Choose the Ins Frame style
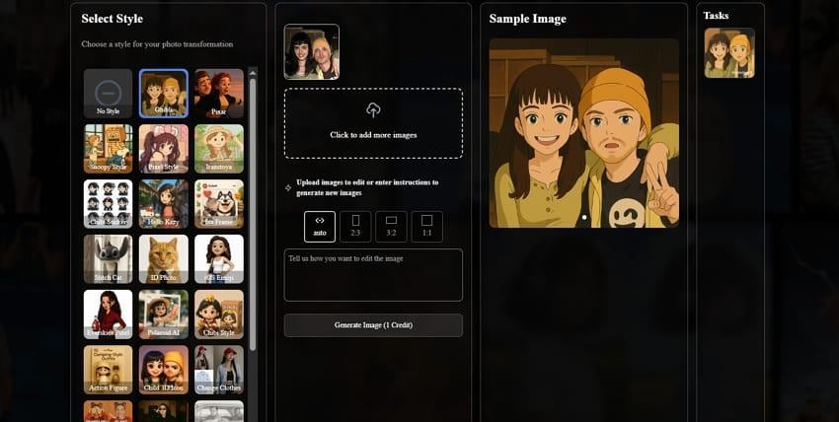The width and height of the screenshot is (839, 422). click(219, 204)
